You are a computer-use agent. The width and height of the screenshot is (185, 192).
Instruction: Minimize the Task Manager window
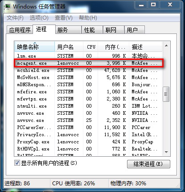click(141, 5)
